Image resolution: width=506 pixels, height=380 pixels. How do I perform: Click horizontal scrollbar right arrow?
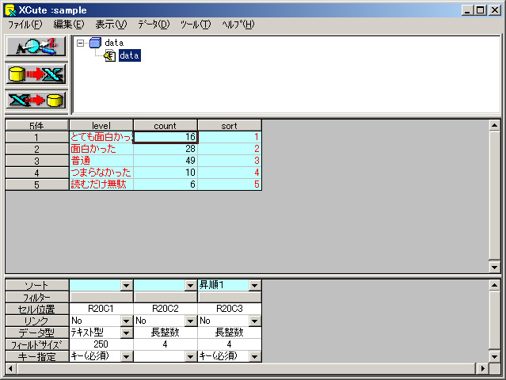tap(483, 368)
